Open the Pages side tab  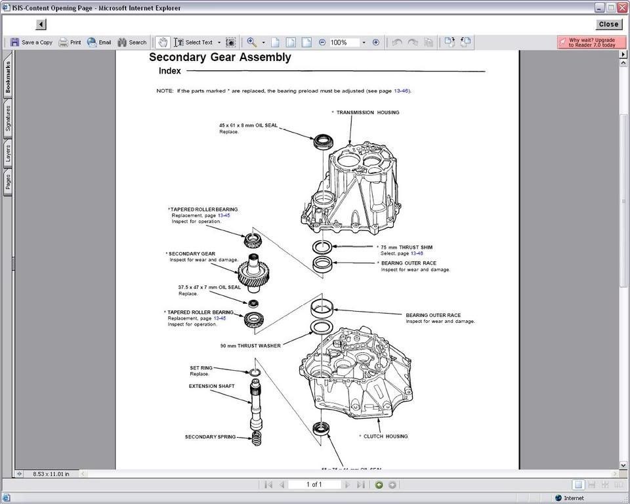click(8, 181)
